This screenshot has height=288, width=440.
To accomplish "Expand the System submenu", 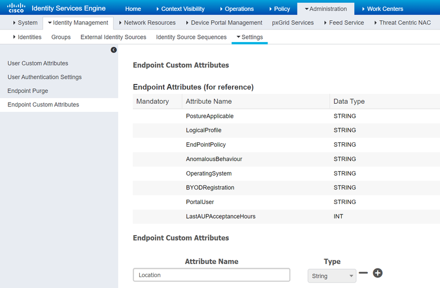I will (25, 23).
